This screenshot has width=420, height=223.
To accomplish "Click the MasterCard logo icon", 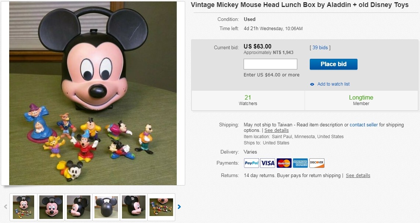I will click(x=284, y=163).
